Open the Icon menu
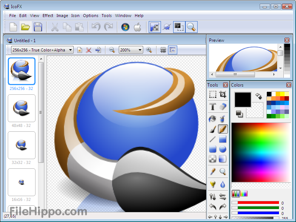296x222 pixels. click(x=75, y=16)
